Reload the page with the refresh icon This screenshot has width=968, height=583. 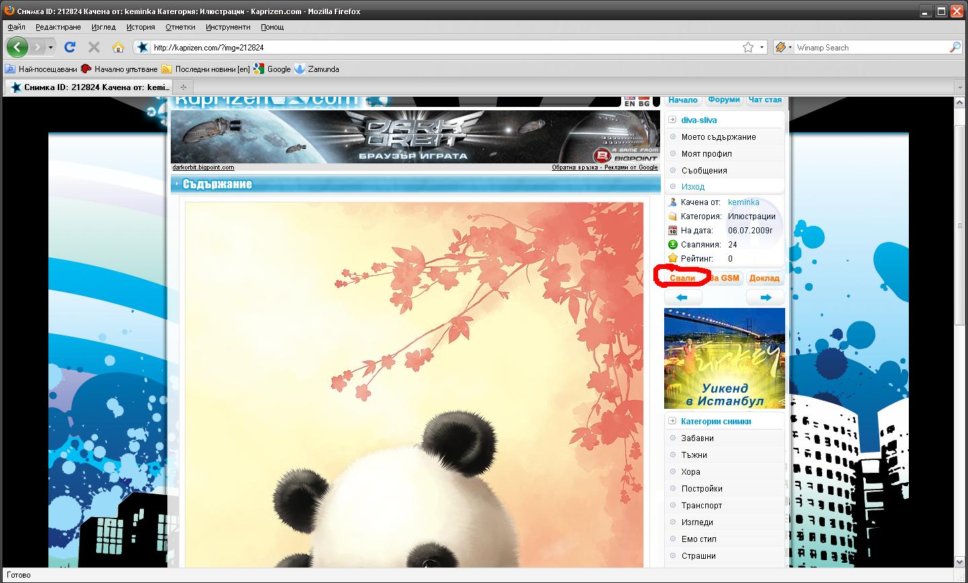pos(69,47)
